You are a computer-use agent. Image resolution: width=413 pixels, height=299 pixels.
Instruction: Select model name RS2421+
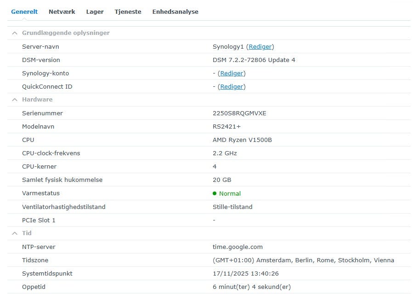226,127
